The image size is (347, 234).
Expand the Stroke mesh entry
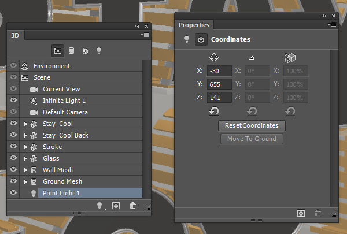tap(25, 147)
